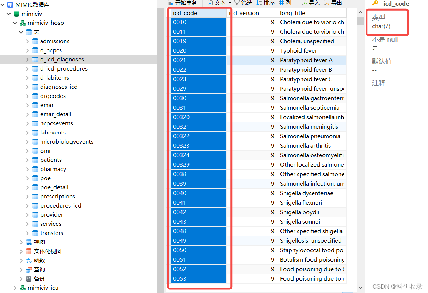
Task: Click the mimiciv_hosp schema icon
Action: [x=23, y=23]
